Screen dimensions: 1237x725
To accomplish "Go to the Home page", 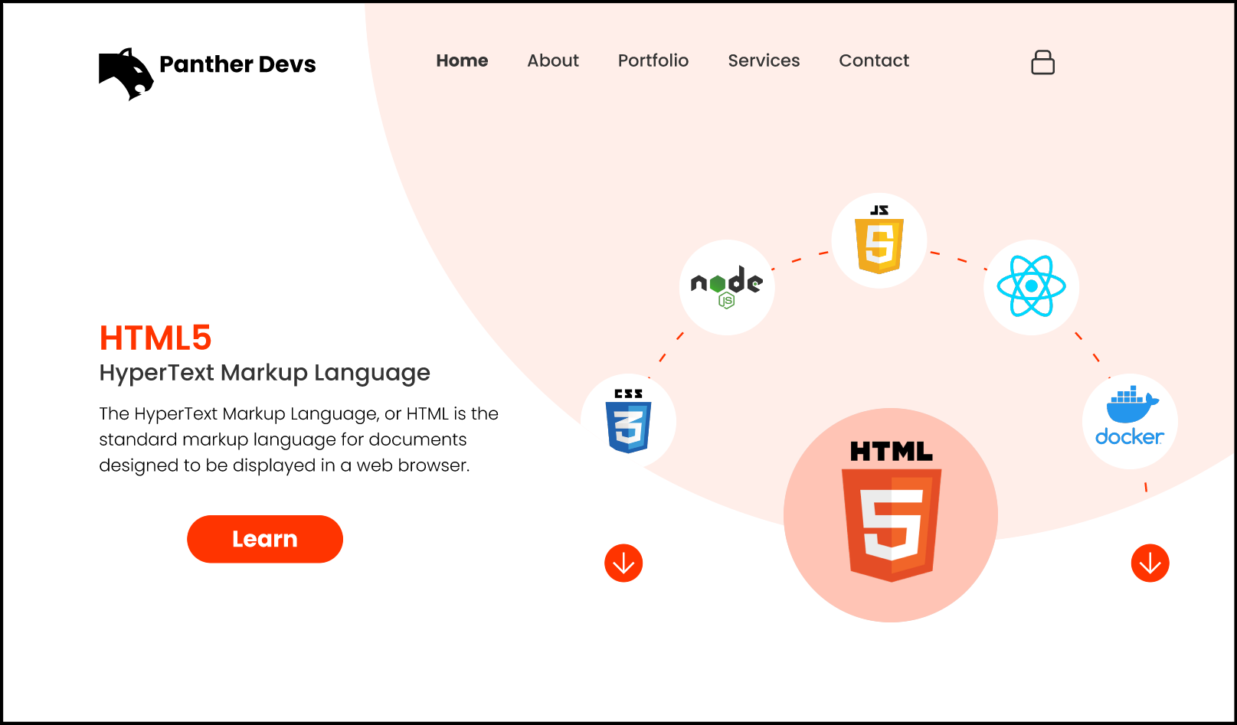I will pyautogui.click(x=462, y=60).
